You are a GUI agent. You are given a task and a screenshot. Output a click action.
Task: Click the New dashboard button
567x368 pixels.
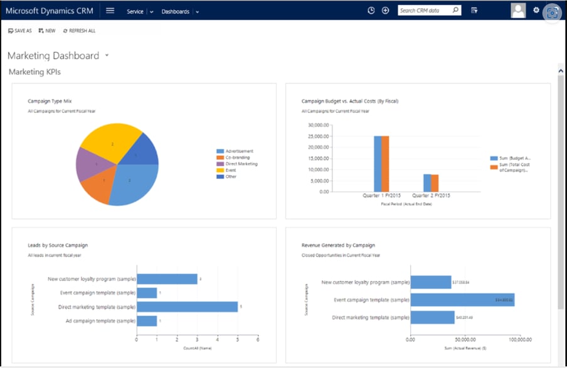[47, 31]
